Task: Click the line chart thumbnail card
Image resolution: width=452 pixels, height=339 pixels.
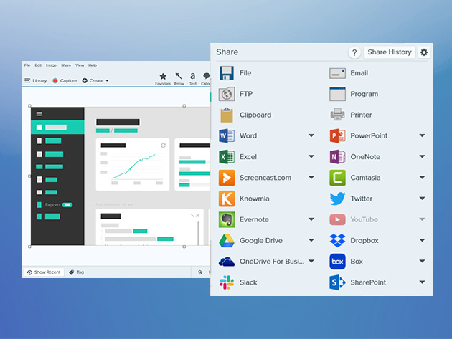Action: (133, 164)
